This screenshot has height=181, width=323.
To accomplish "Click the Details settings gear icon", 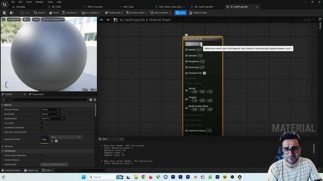I will coord(95,100).
